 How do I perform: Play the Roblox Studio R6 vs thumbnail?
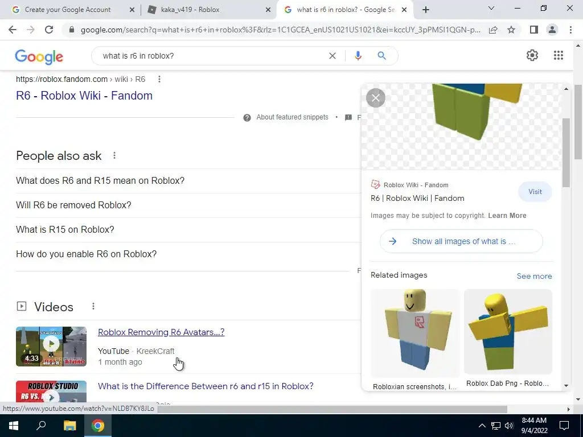point(51,391)
